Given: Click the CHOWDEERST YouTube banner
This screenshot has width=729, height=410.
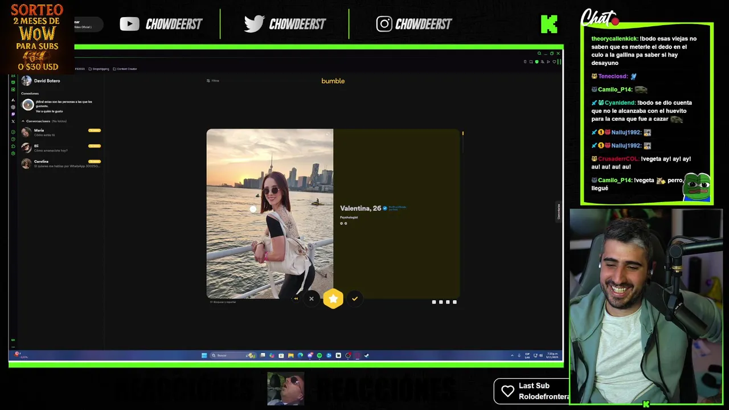Looking at the screenshot, I should click(x=161, y=24).
